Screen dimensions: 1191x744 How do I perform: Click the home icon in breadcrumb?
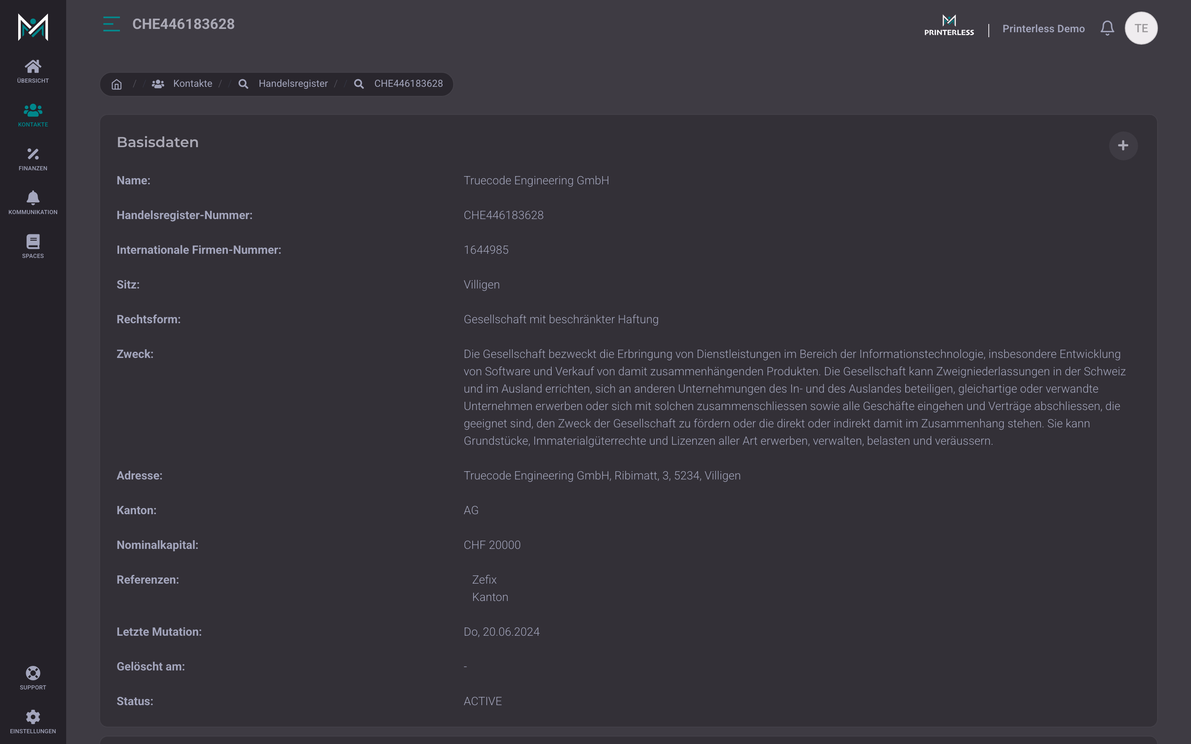[x=117, y=84]
